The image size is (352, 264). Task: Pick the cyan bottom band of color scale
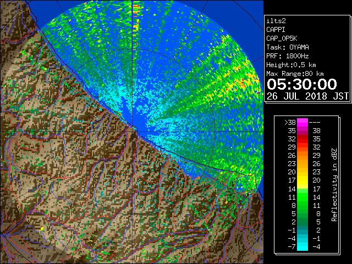pos(302,246)
